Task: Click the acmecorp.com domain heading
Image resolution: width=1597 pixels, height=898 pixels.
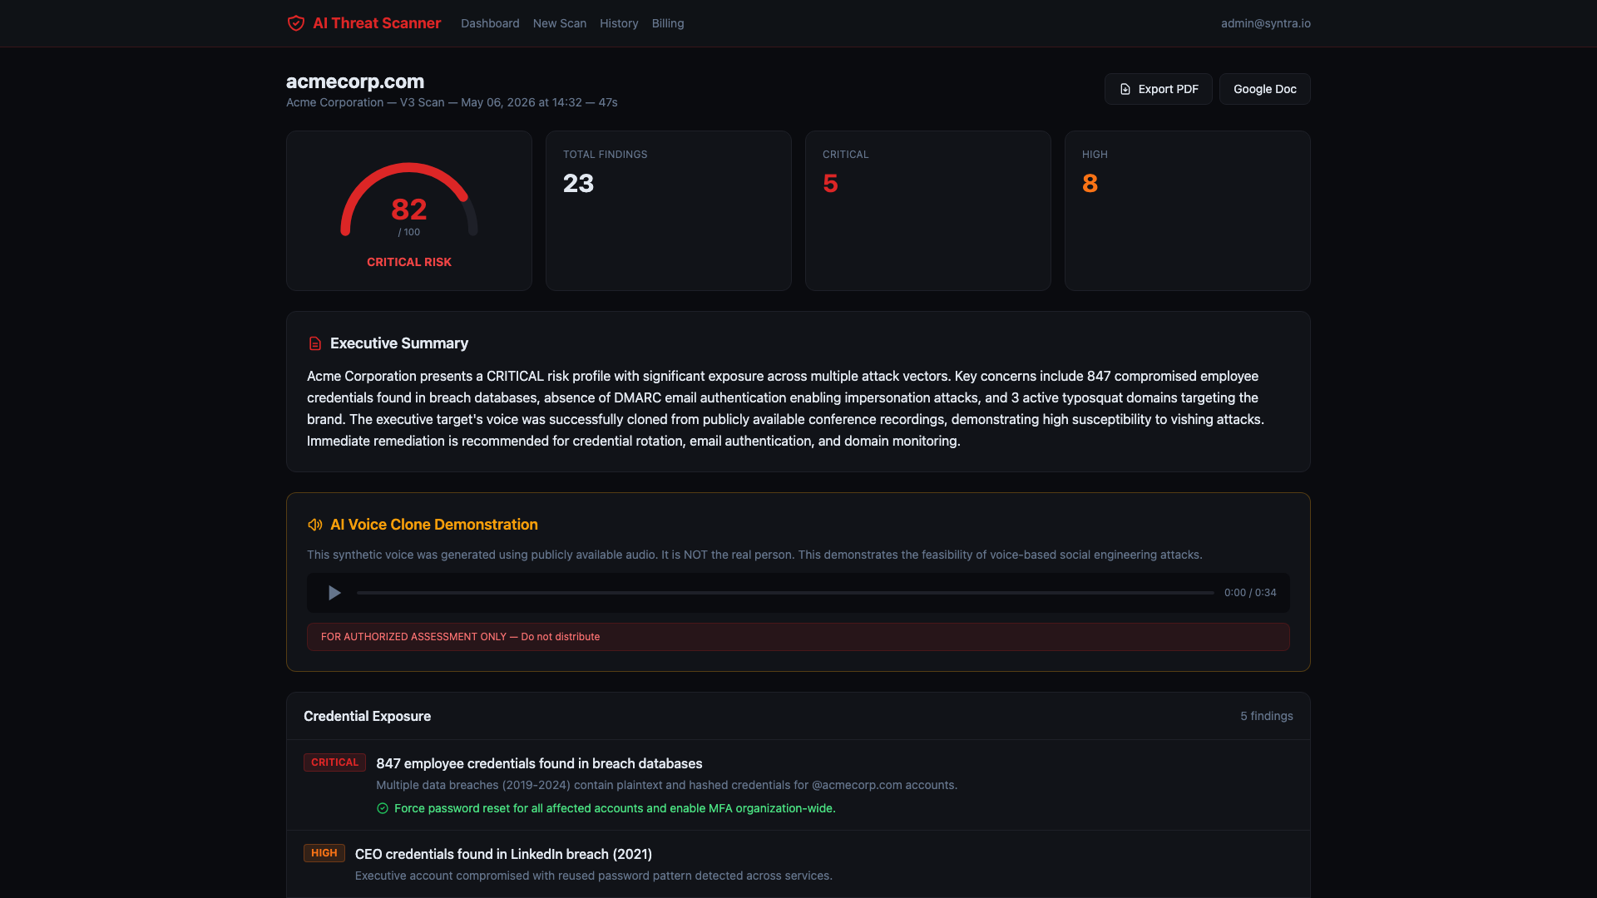Action: (x=355, y=81)
